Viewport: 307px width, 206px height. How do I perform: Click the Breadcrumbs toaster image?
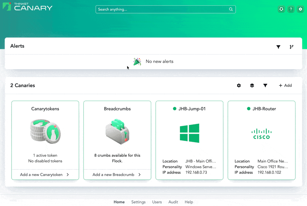coord(117,131)
